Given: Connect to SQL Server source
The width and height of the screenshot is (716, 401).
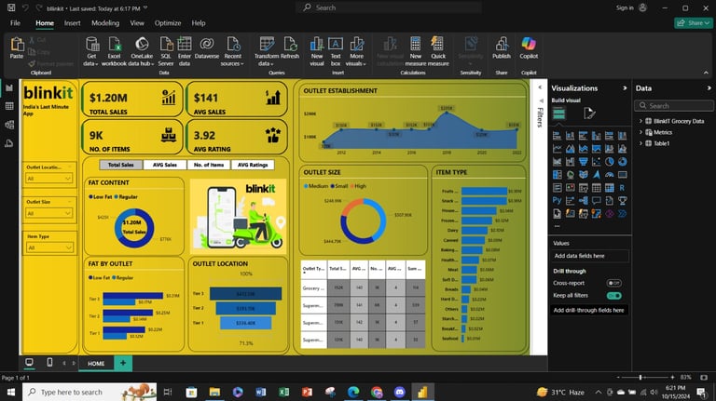Looking at the screenshot, I should pyautogui.click(x=166, y=51).
